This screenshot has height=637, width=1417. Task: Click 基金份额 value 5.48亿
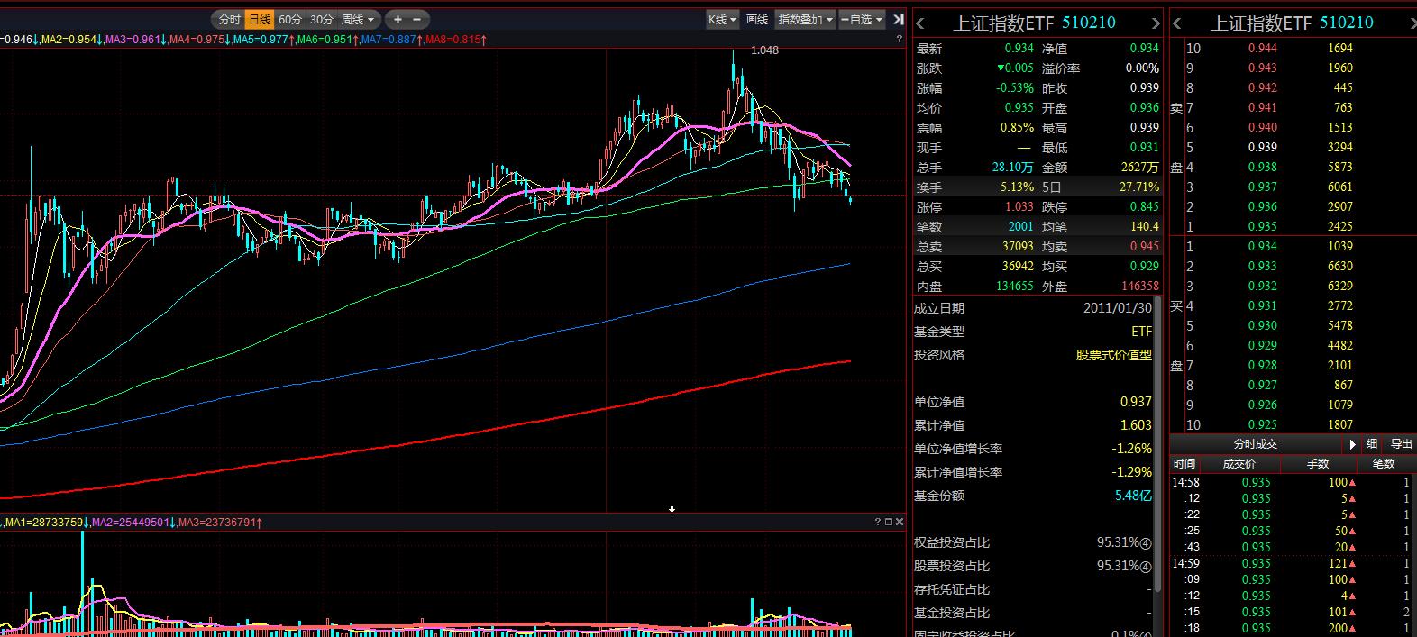pyautogui.click(x=1133, y=496)
